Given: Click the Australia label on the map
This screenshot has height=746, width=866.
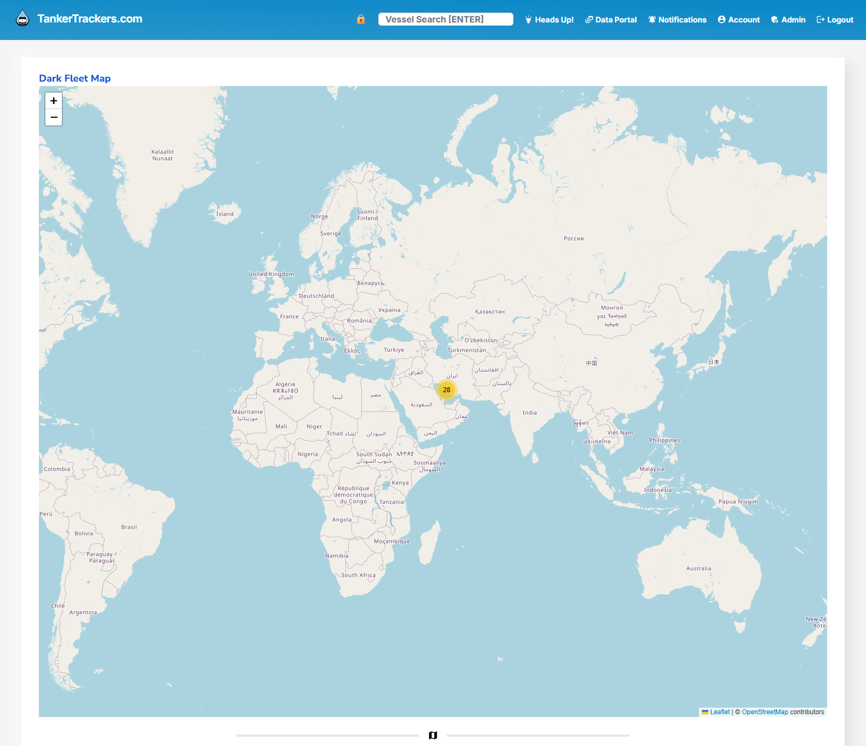Looking at the screenshot, I should tap(698, 569).
